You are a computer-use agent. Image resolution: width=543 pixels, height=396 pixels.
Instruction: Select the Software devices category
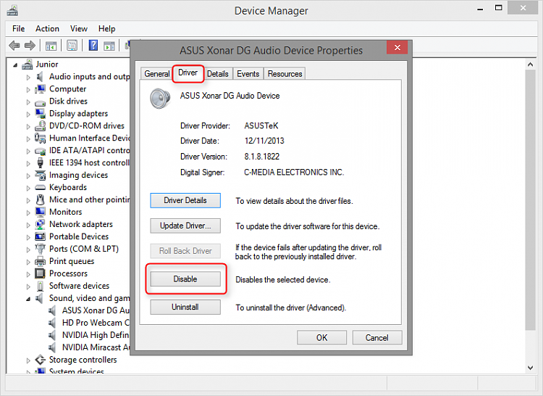click(x=79, y=286)
